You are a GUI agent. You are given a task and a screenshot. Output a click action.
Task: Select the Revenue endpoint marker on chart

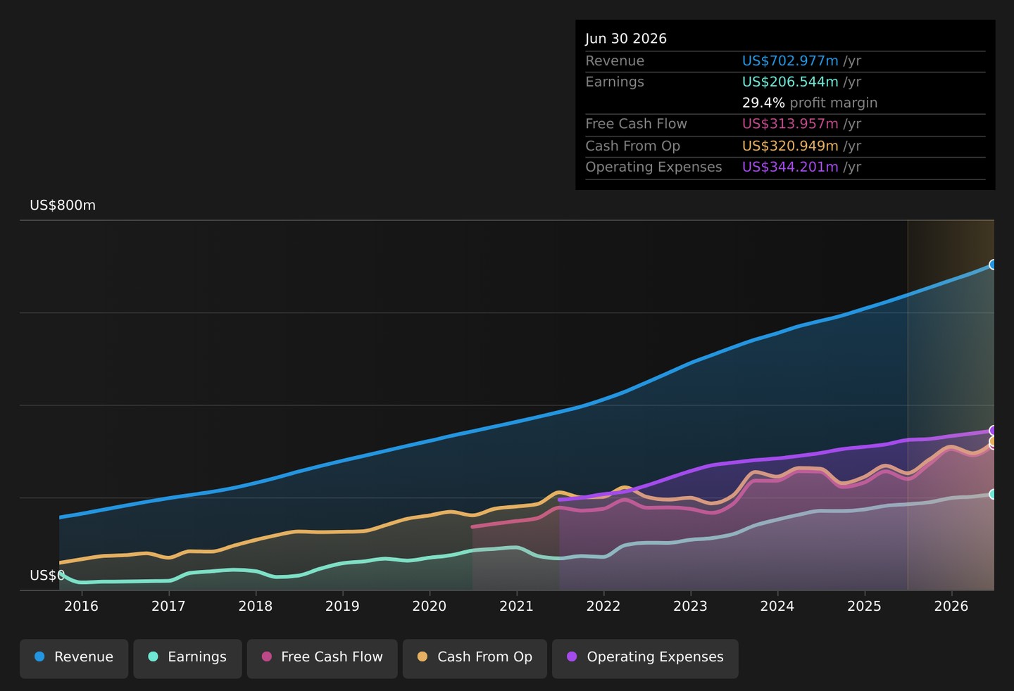coord(994,265)
